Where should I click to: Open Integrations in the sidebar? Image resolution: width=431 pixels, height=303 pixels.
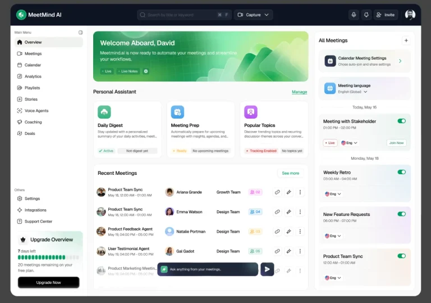coord(49,210)
